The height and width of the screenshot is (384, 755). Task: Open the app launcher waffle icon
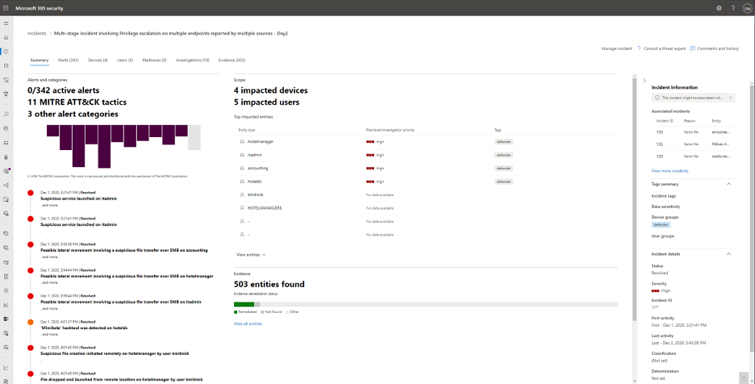(x=6, y=8)
